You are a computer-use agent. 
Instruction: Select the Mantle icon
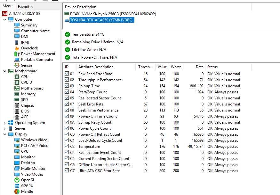tap(17, 191)
